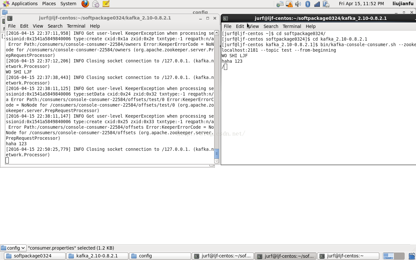
Task: Click the left terminal window's title-bar icon
Action: click(10, 18)
